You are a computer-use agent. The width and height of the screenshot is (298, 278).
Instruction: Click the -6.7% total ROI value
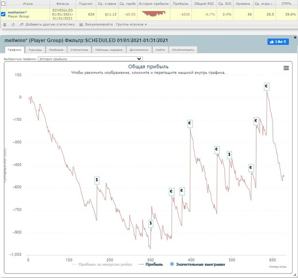point(210,14)
